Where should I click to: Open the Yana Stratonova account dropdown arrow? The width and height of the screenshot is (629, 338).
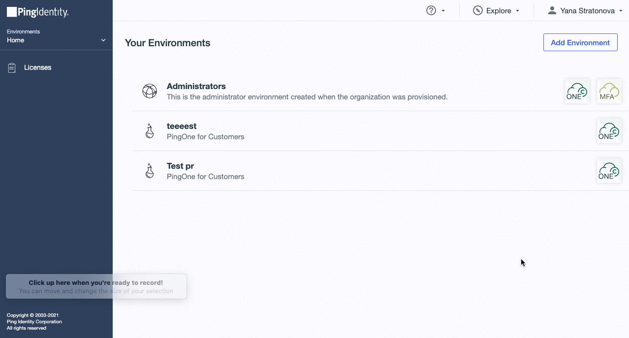click(621, 11)
